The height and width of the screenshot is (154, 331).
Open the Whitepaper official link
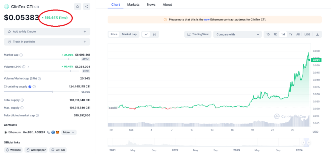tap(36, 150)
